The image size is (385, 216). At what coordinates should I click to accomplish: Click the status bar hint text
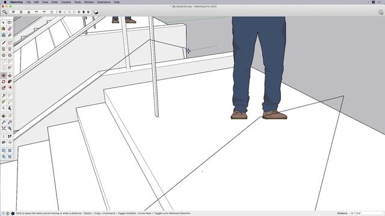[x=103, y=214]
